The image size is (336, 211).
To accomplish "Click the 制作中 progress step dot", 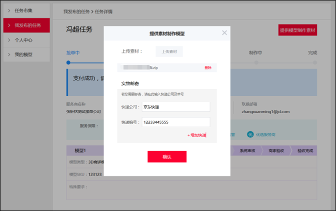I will (256, 63).
